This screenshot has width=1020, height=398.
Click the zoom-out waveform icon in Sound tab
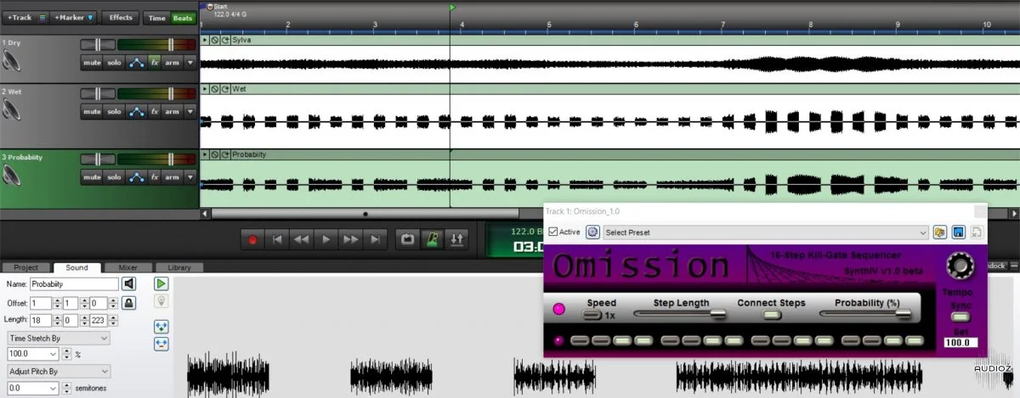point(161,344)
